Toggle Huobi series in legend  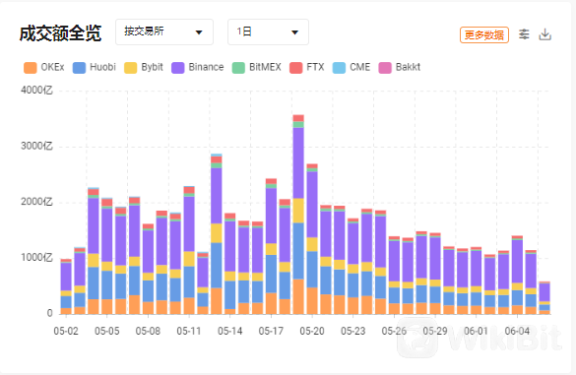[x=95, y=67]
